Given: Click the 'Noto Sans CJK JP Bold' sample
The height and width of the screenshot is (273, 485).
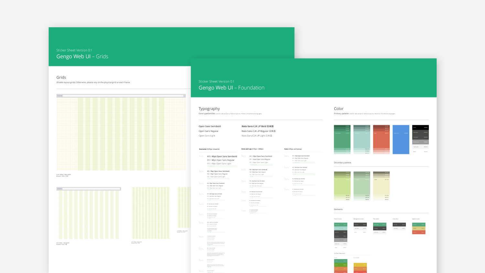Looking at the screenshot, I should coord(257,126).
